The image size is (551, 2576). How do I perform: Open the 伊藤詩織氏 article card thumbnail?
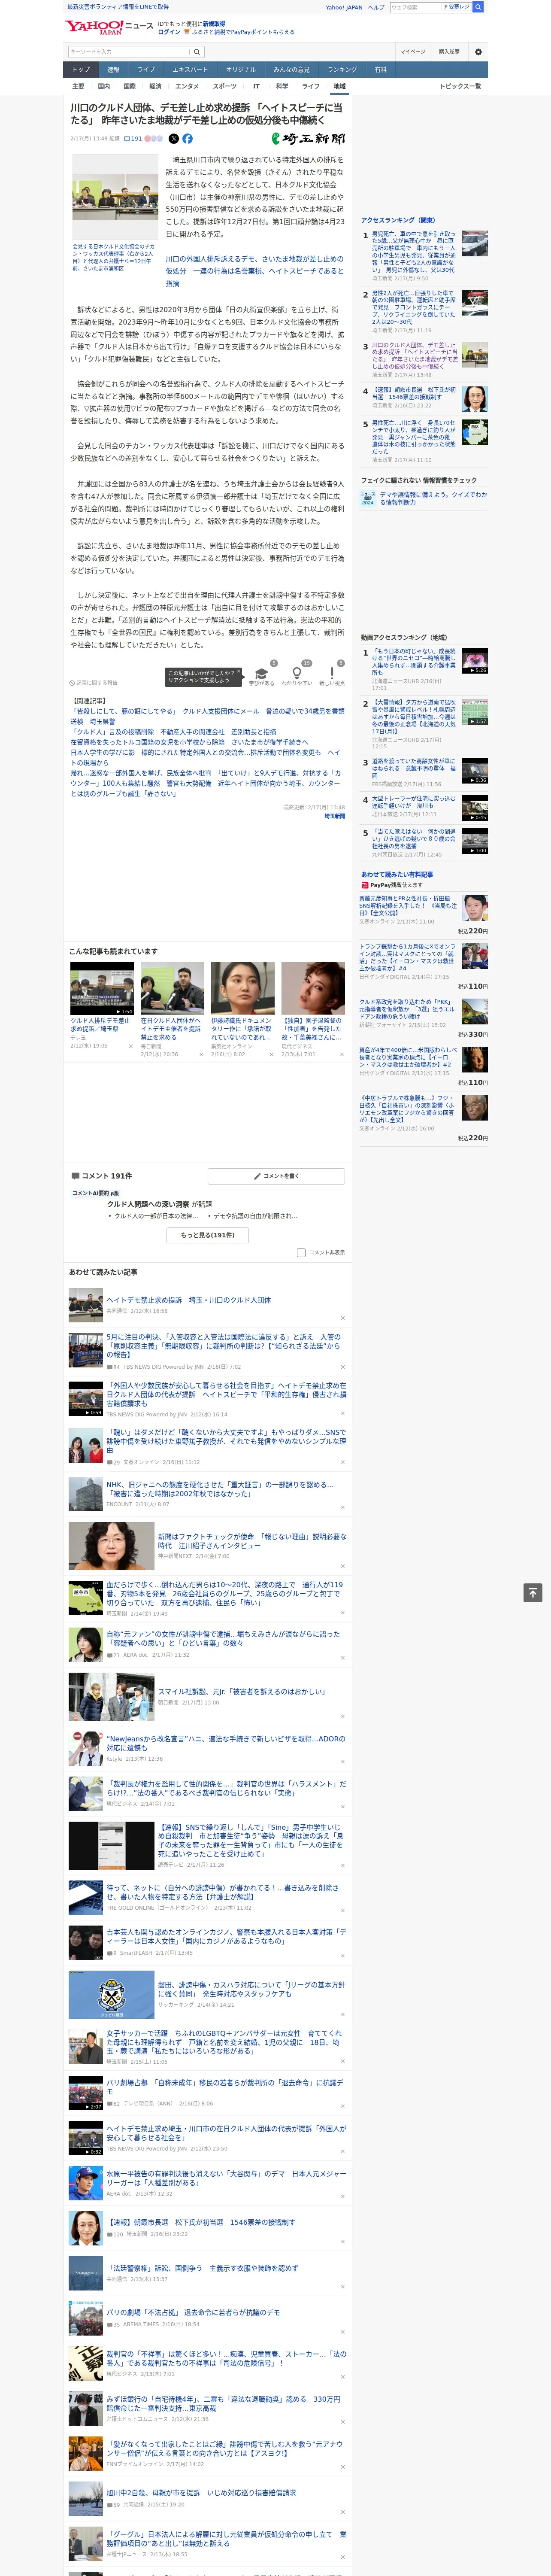[x=242, y=988]
